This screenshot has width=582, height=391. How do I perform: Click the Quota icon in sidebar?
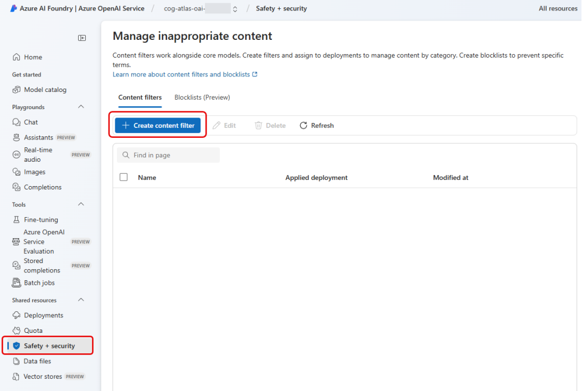coord(16,331)
